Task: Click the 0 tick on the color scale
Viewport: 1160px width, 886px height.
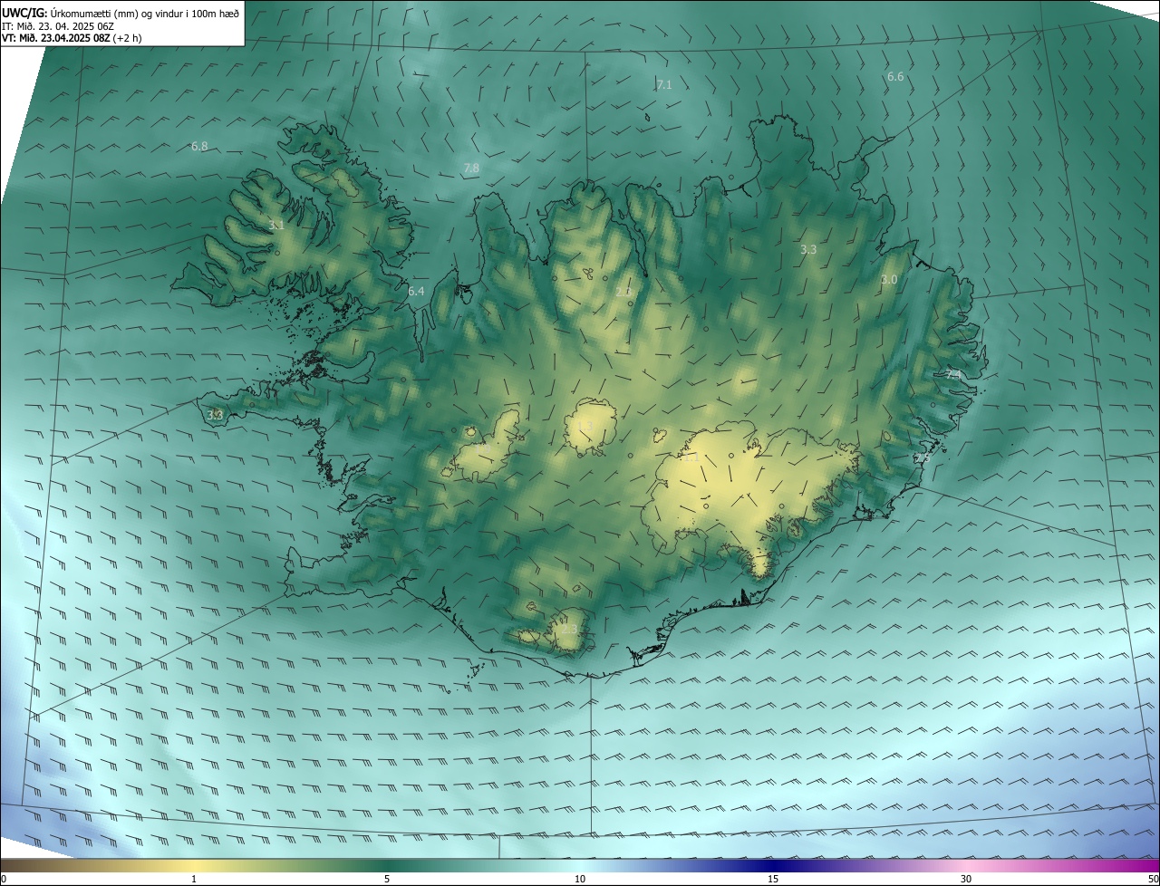Action: point(4,879)
